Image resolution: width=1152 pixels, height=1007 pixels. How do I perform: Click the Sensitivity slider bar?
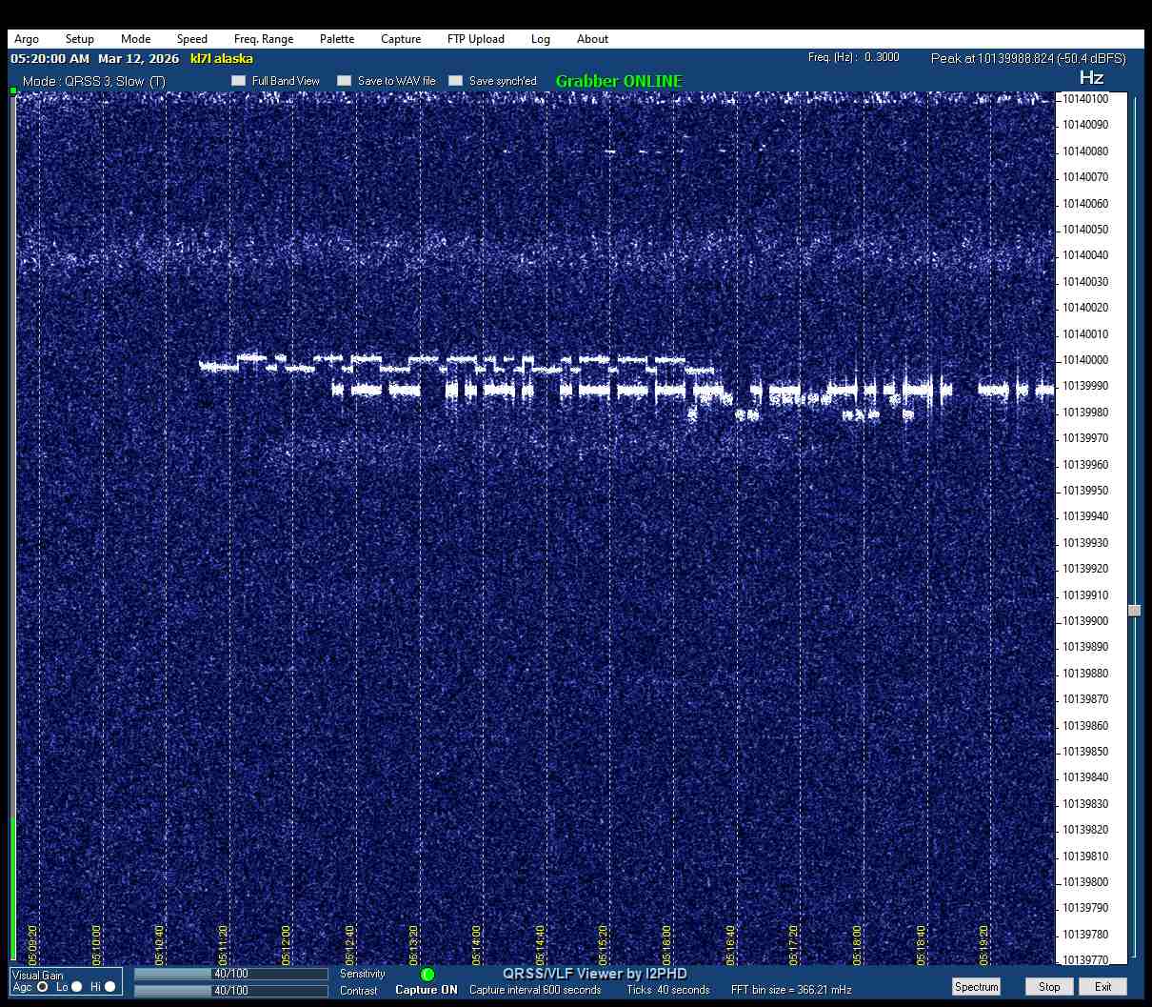tap(230, 974)
